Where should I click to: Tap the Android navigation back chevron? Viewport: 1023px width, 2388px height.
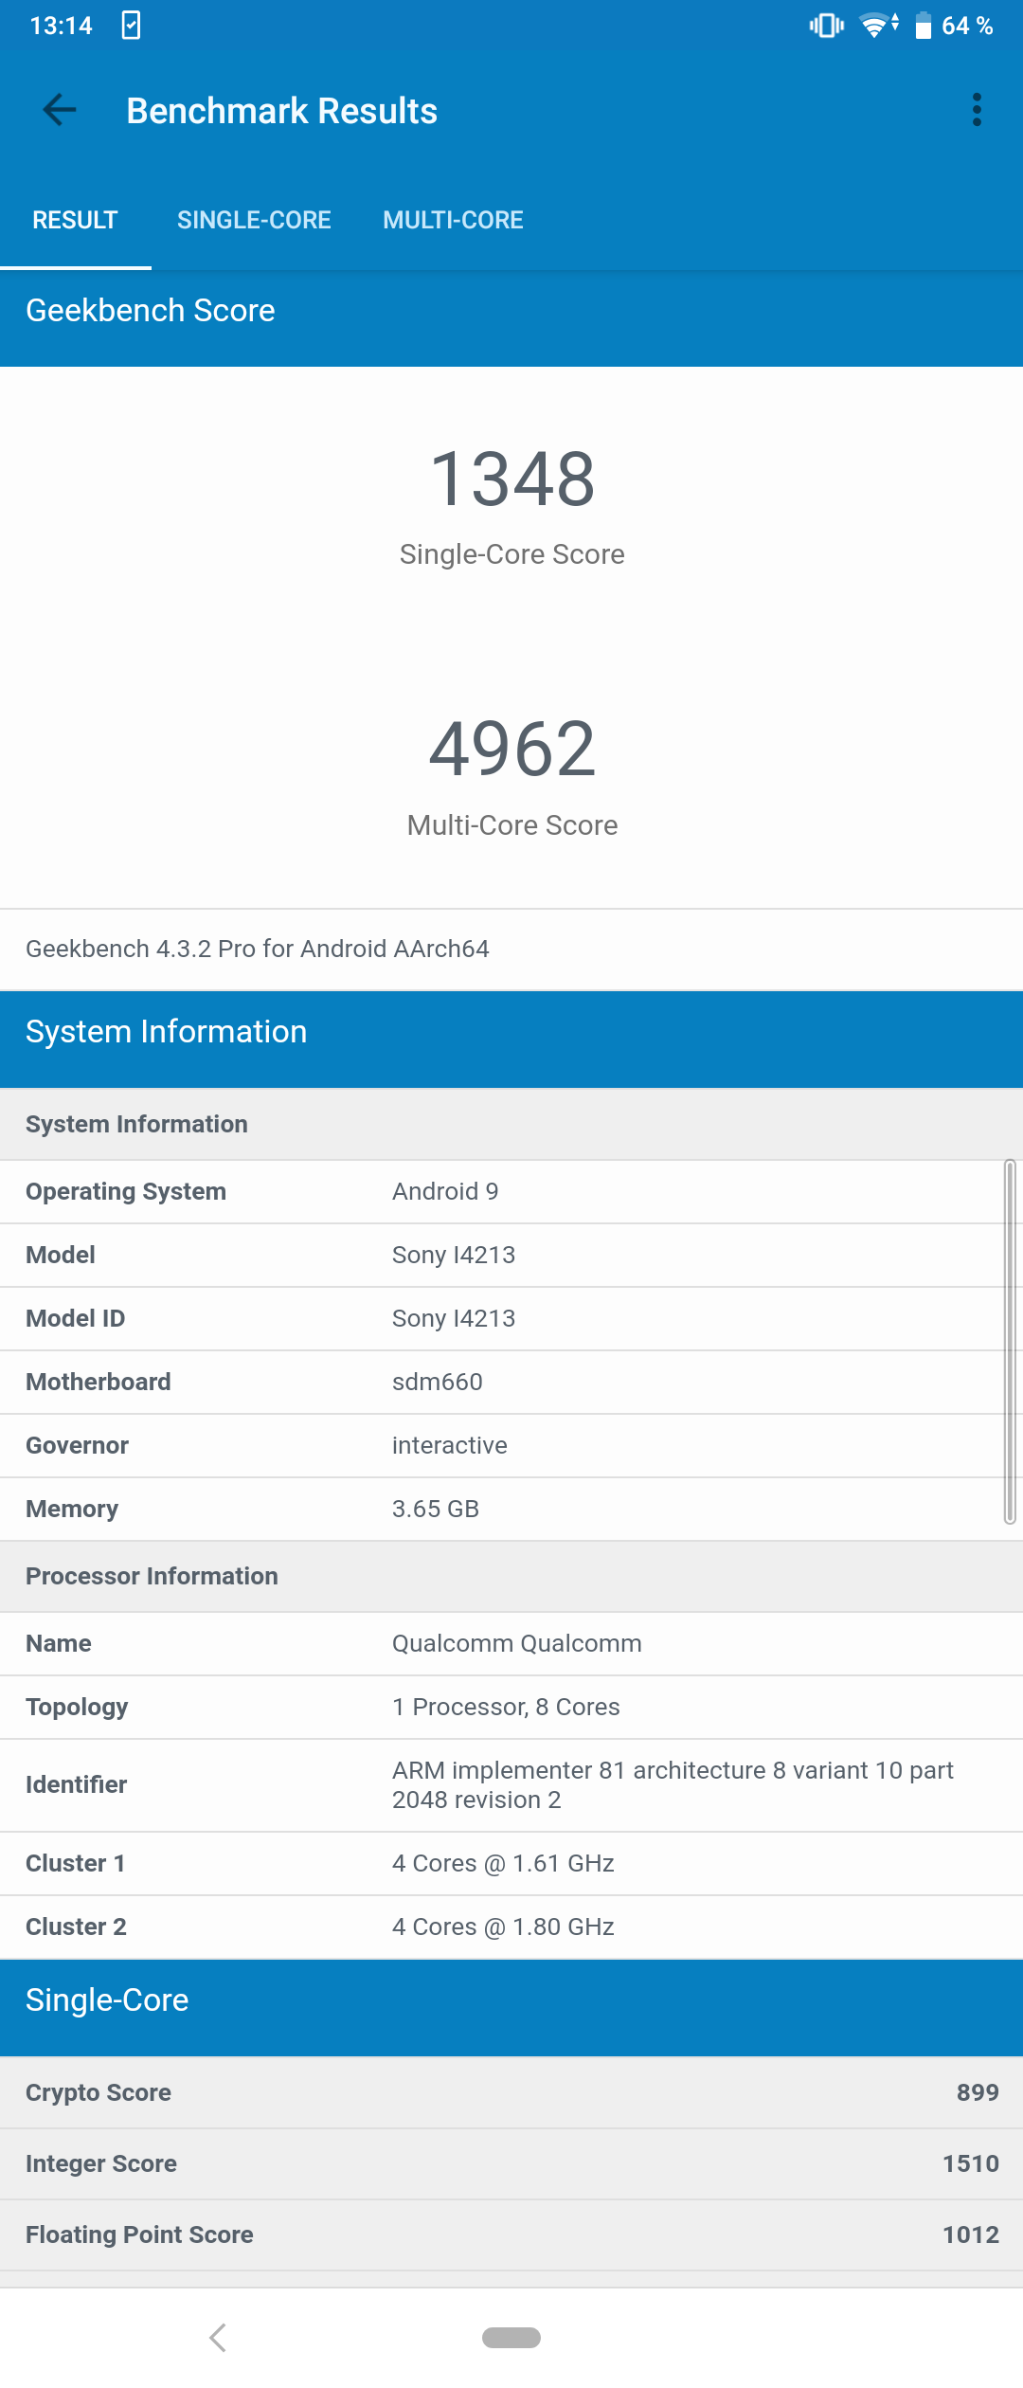[x=218, y=2337]
